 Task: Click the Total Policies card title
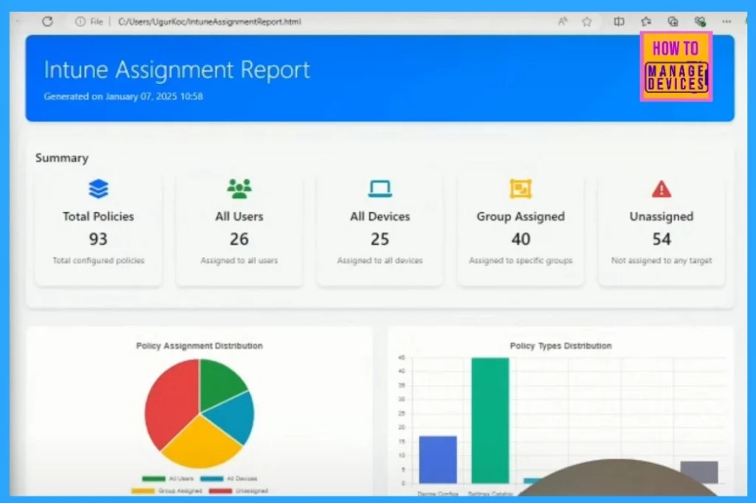coord(98,216)
